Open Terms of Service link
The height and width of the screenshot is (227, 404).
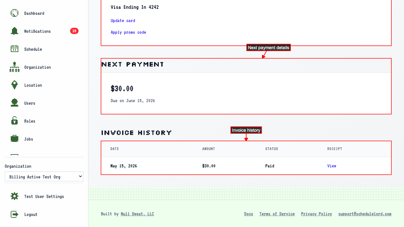pos(277,214)
